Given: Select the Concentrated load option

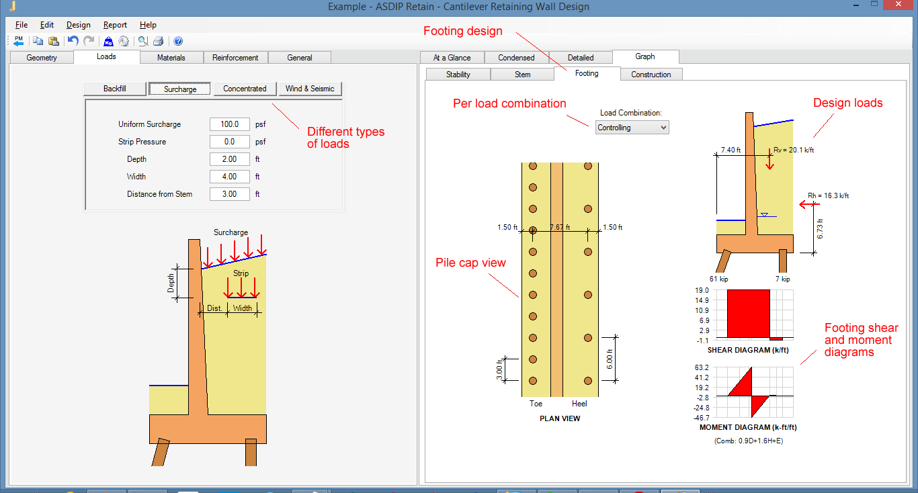Looking at the screenshot, I should 244,88.
